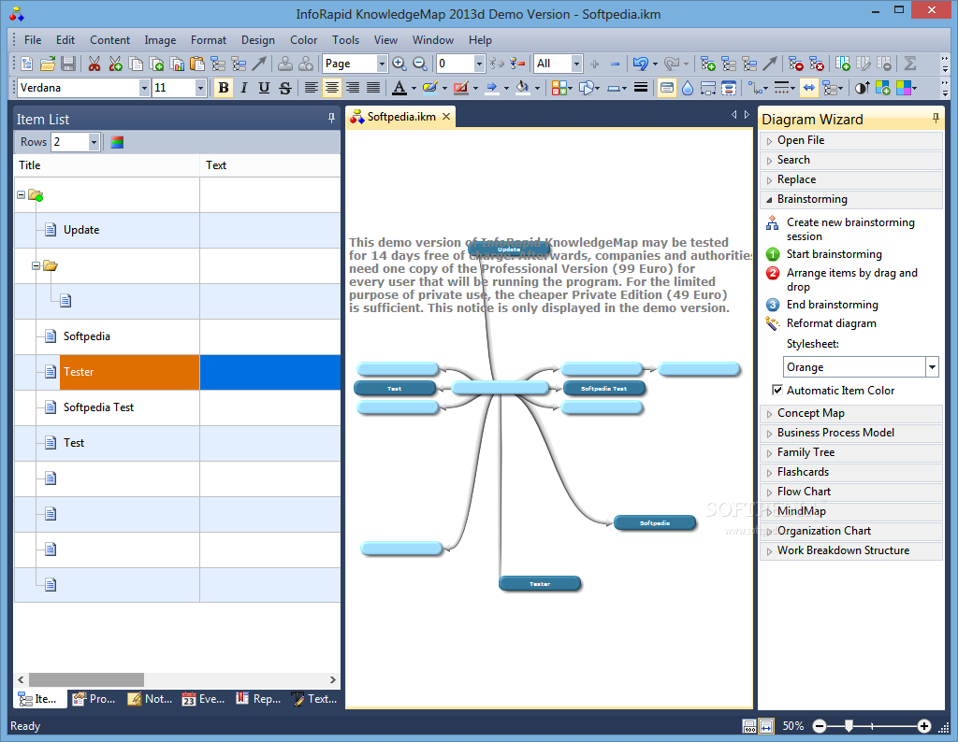Click the zoom slider minus button
This screenshot has width=958, height=742.
[820, 726]
